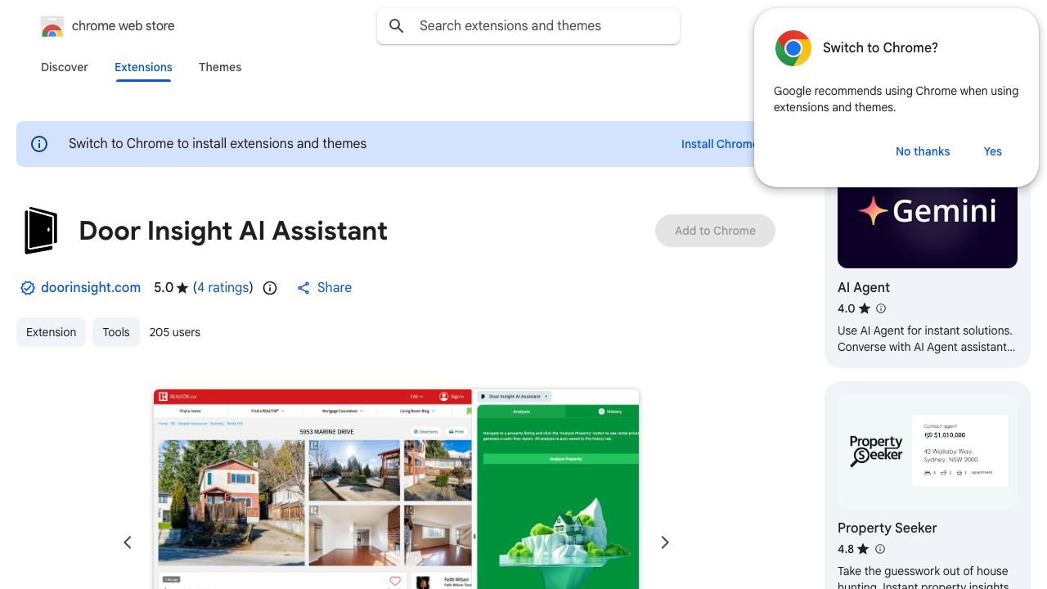Screen dimensions: 1047x589
Task: Open the Property Seeker thumbnail image
Action: [928, 452]
